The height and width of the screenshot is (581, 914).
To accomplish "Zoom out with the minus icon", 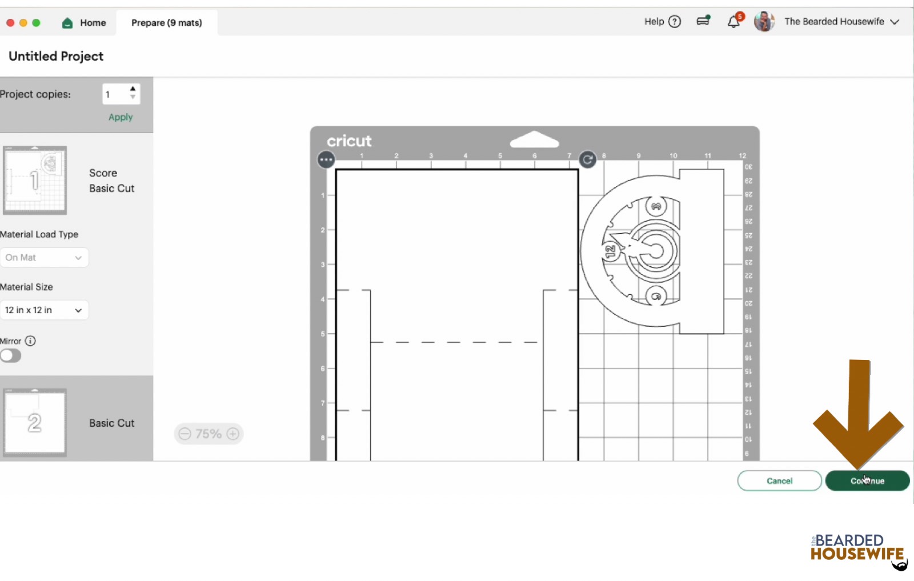I will click(185, 434).
